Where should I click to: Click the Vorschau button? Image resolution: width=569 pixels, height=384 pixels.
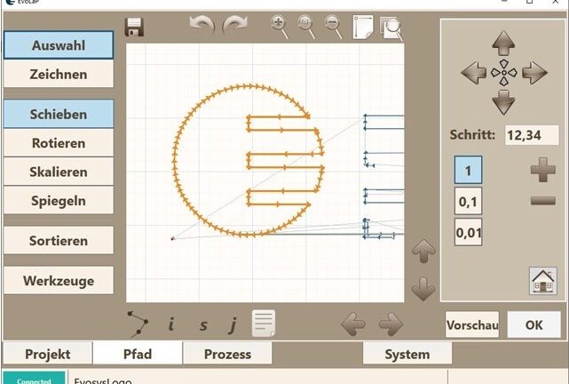[x=472, y=324]
